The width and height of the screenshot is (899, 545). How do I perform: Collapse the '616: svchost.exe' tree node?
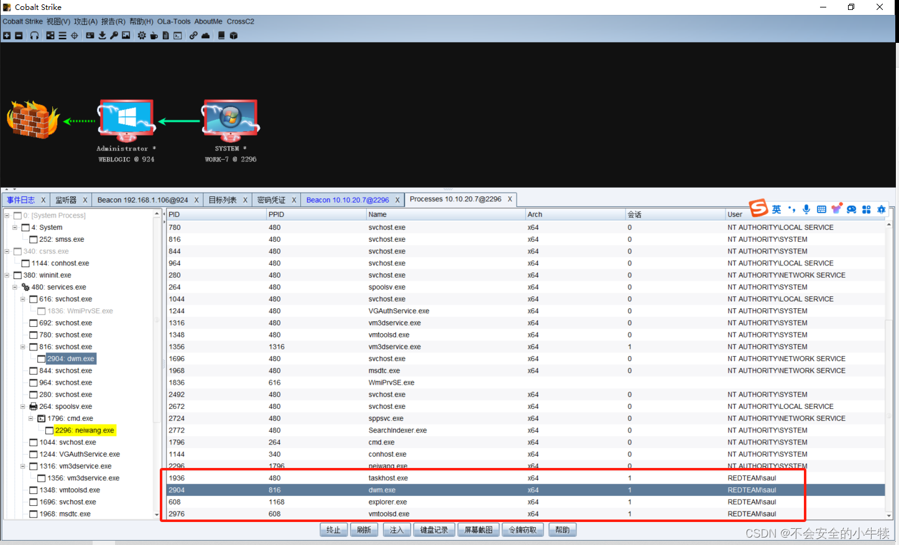[23, 299]
